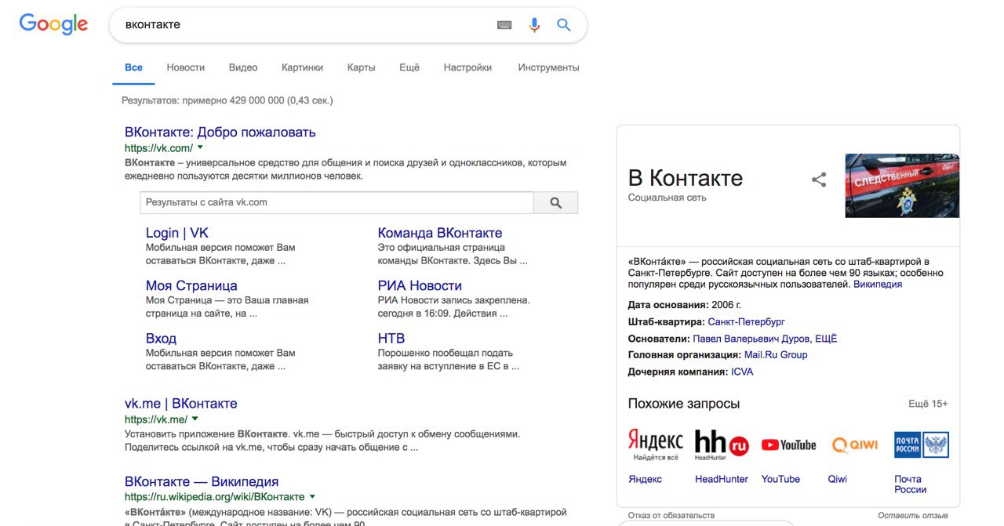Open Инструменты search tools
Image resolution: width=1004 pixels, height=526 pixels.
coord(549,67)
